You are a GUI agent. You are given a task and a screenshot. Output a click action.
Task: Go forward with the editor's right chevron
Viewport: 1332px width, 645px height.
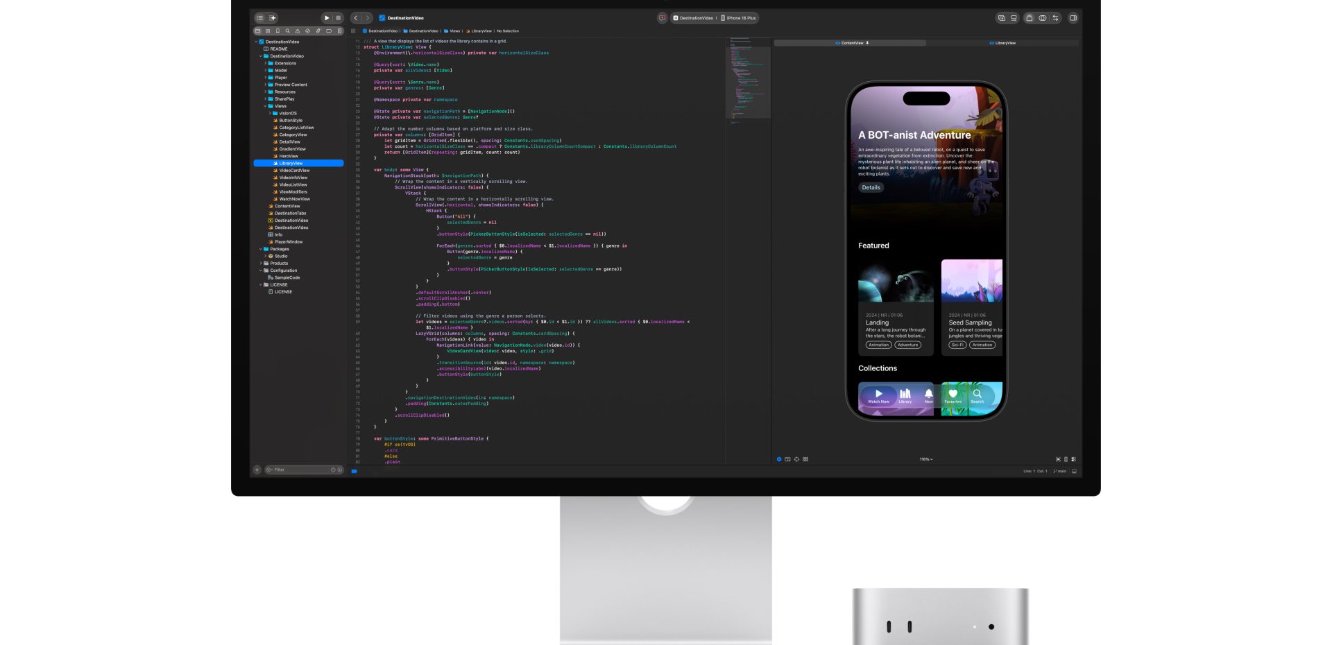368,18
